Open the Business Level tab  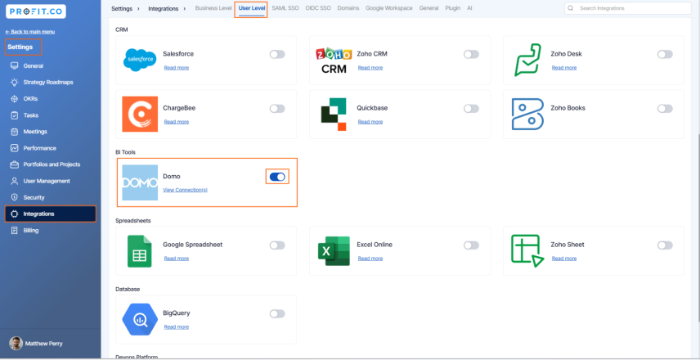coord(213,8)
